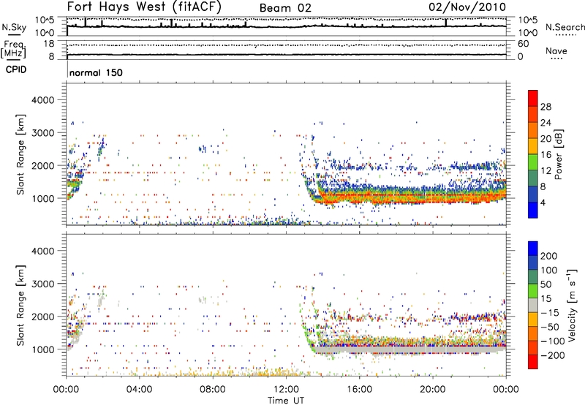This screenshot has height=405, width=585.
Task: Click the '20:00' time tick label
Action: 432,390
